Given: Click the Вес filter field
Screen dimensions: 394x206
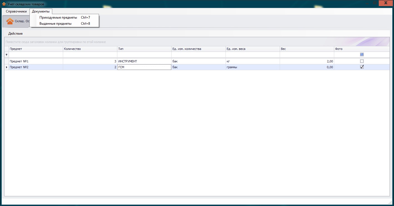Looking at the screenshot, I should (x=307, y=55).
